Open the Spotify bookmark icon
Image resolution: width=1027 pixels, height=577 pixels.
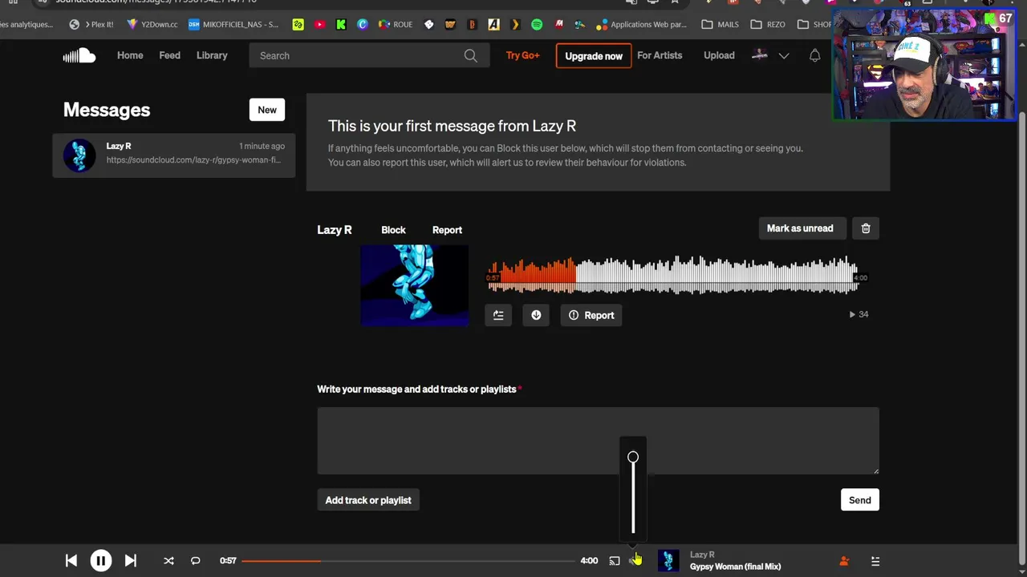537,24
